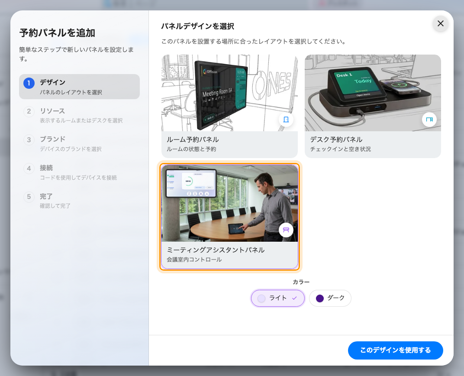Click the 予約パネルを追加 heading

[x=58, y=33]
